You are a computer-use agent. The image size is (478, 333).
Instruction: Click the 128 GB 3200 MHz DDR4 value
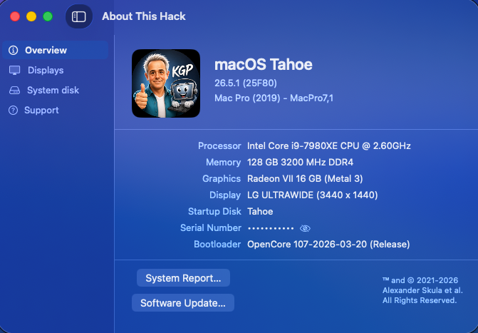301,162
